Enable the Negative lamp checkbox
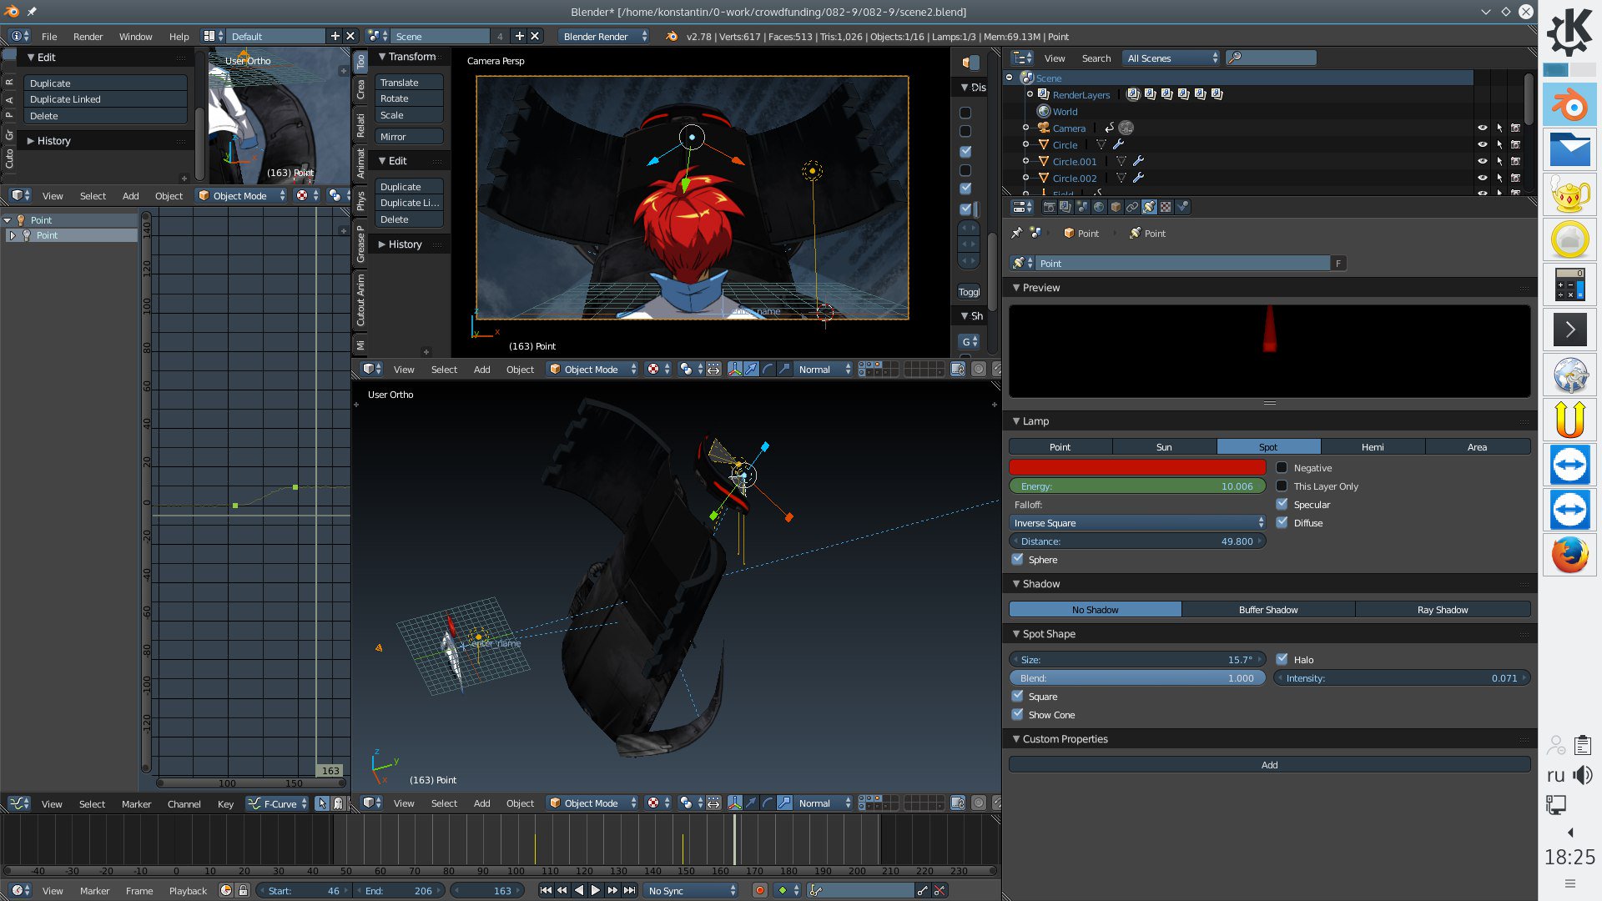Viewport: 1602px width, 901px height. (x=1282, y=468)
